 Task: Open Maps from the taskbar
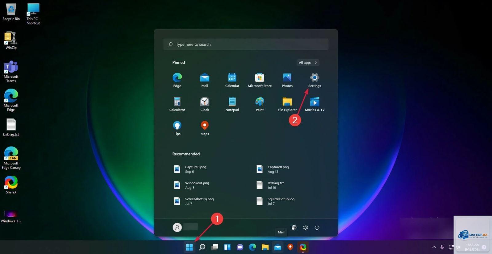[290, 247]
